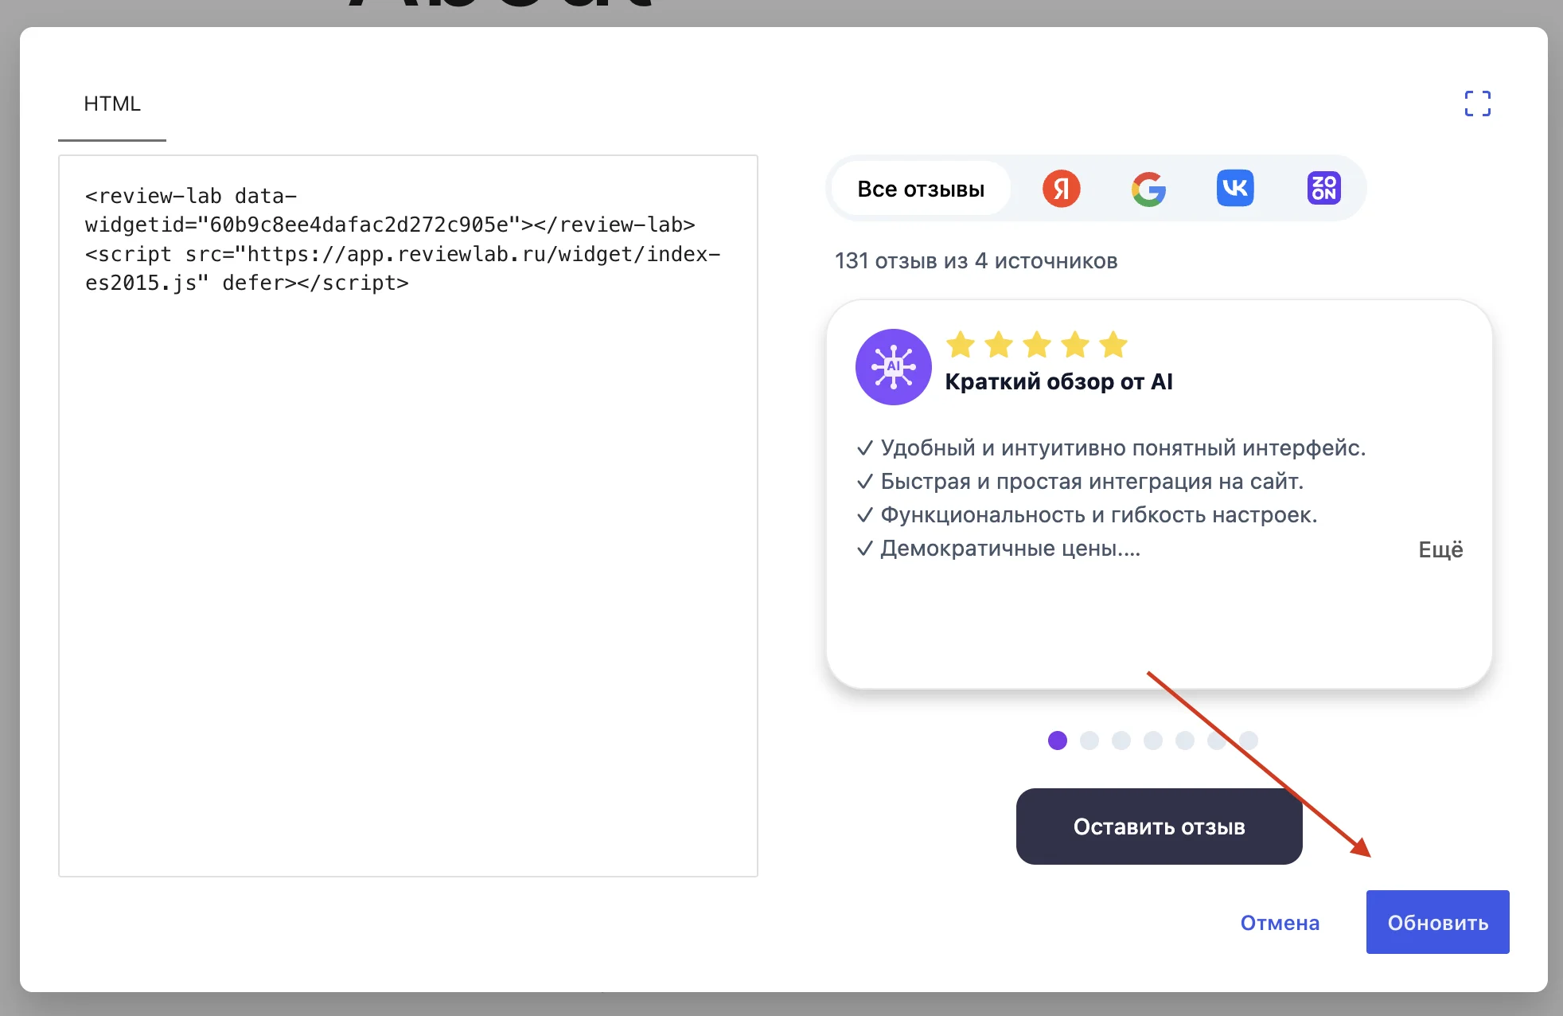Viewport: 1563px width, 1016px height.
Task: Select the 'Все отзывы' filter tab
Action: click(921, 189)
